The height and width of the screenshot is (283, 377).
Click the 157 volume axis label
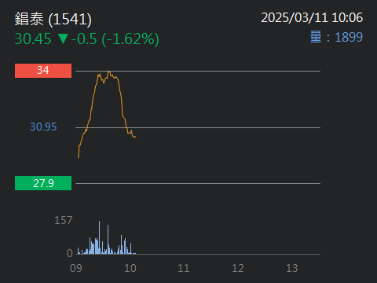tap(63, 220)
